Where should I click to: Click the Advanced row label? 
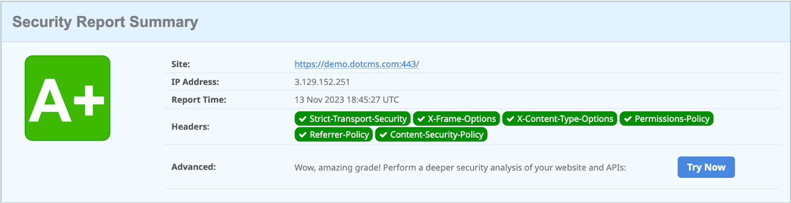click(193, 167)
